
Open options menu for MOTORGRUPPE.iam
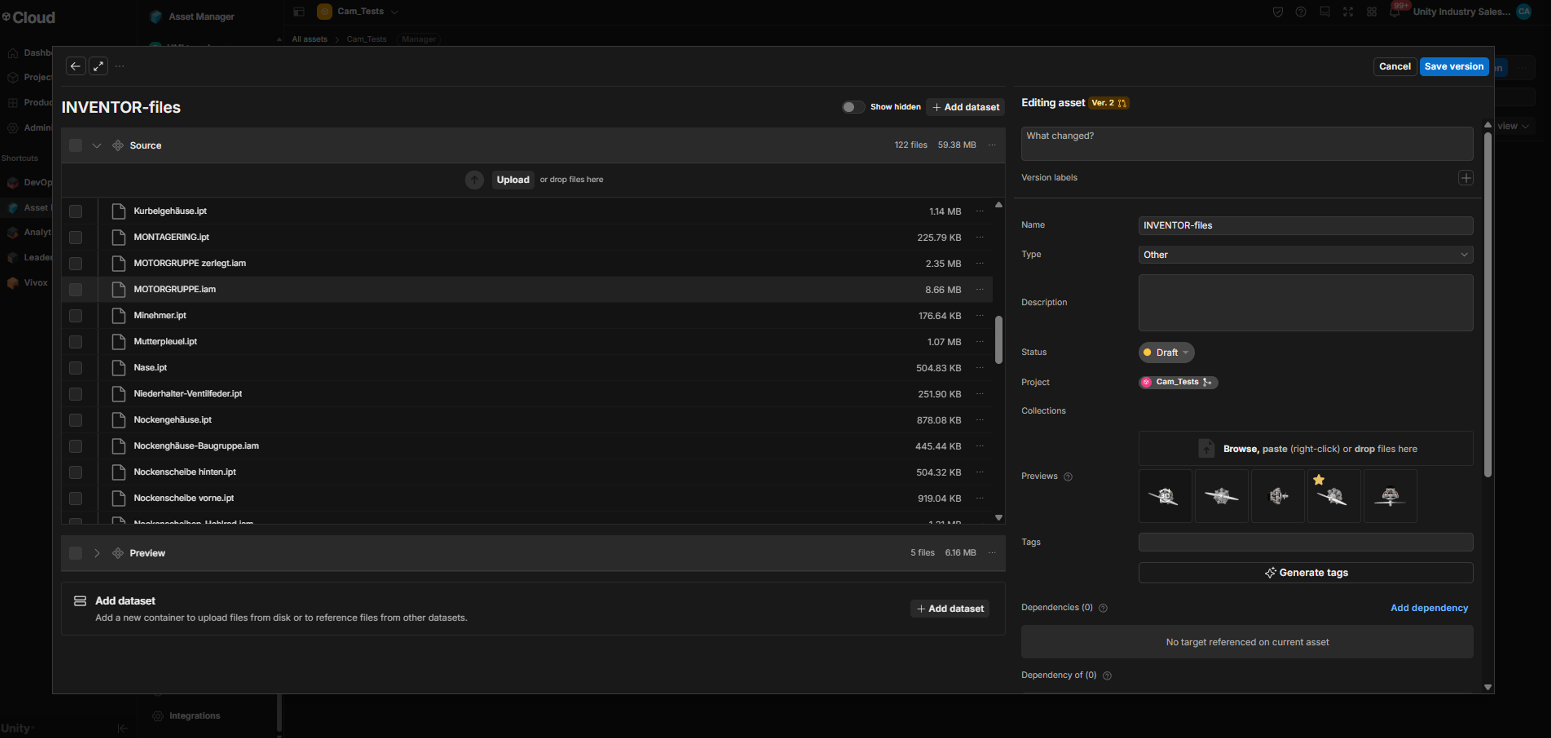(x=980, y=290)
